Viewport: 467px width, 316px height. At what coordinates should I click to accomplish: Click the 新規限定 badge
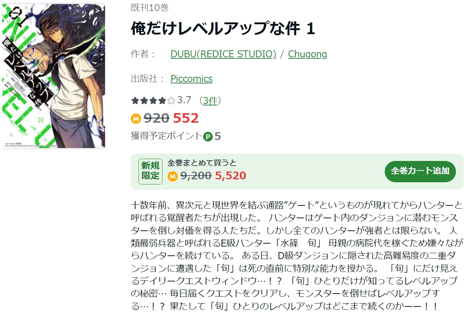(150, 171)
